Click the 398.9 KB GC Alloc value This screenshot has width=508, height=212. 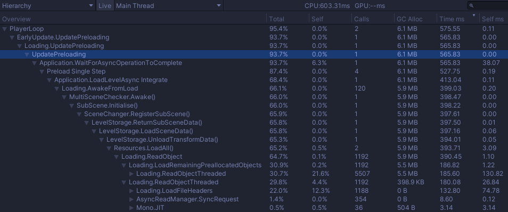click(x=411, y=182)
